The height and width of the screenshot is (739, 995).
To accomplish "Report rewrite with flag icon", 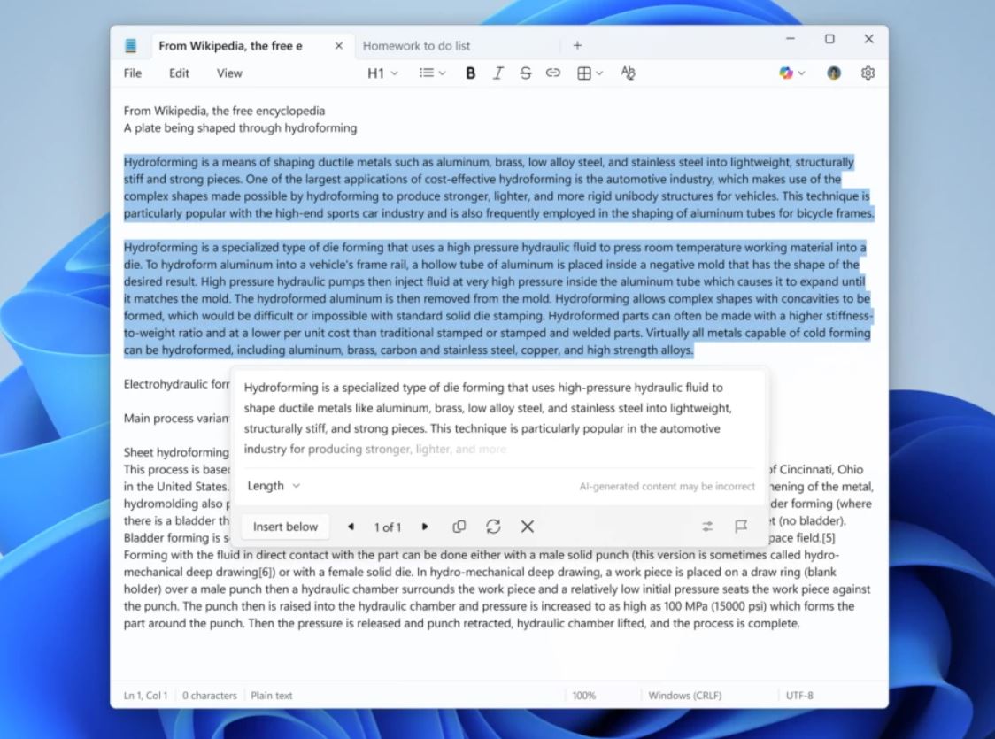I will [x=741, y=527].
